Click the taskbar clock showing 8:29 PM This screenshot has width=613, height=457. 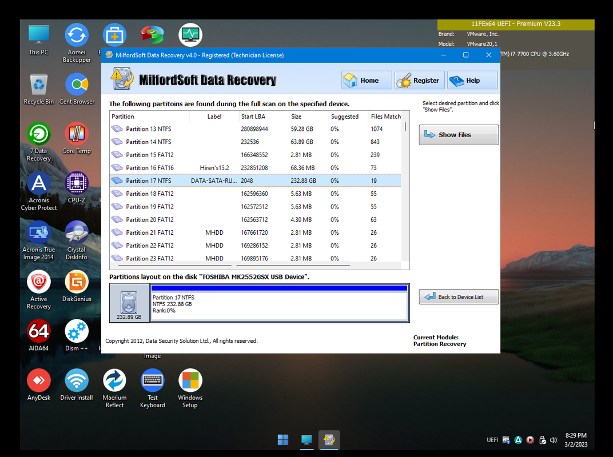click(576, 440)
